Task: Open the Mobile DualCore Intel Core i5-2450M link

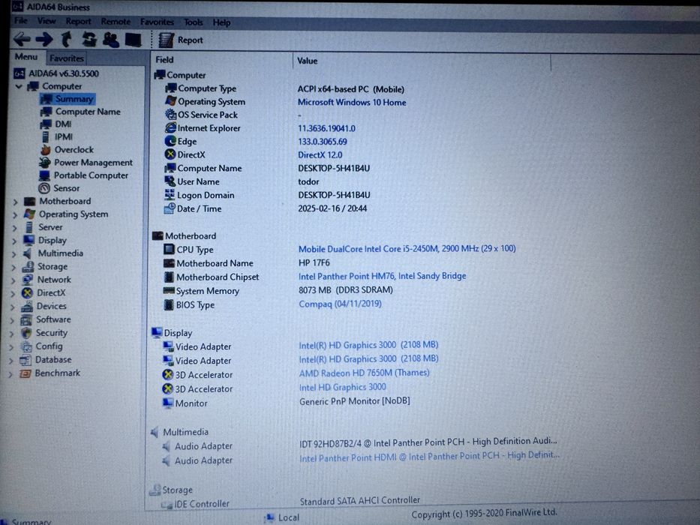Action: 407,249
